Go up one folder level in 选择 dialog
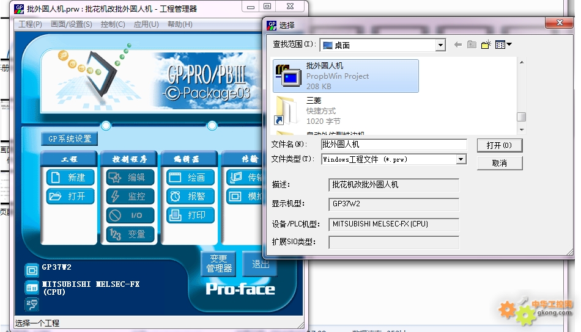581x332 pixels. point(472,45)
